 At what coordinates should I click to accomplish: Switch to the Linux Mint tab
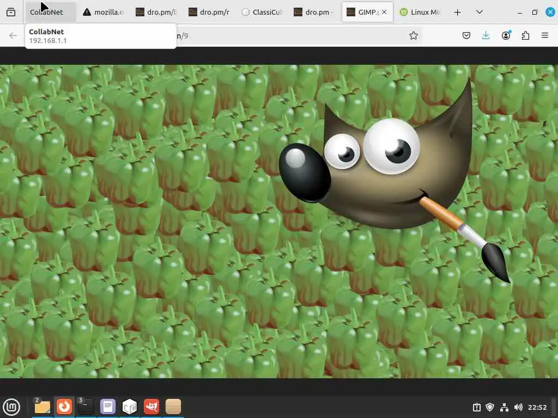[419, 12]
